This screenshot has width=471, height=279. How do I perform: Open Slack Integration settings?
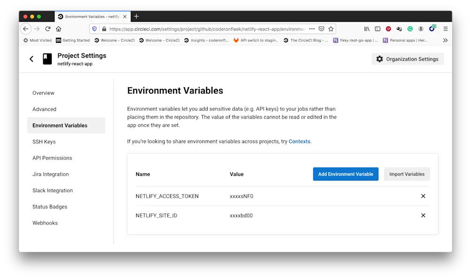tap(53, 190)
